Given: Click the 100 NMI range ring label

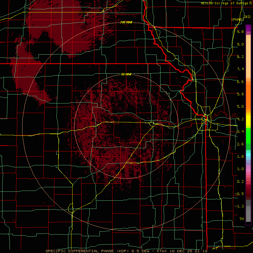Looking at the screenshot, I should tap(126, 22).
